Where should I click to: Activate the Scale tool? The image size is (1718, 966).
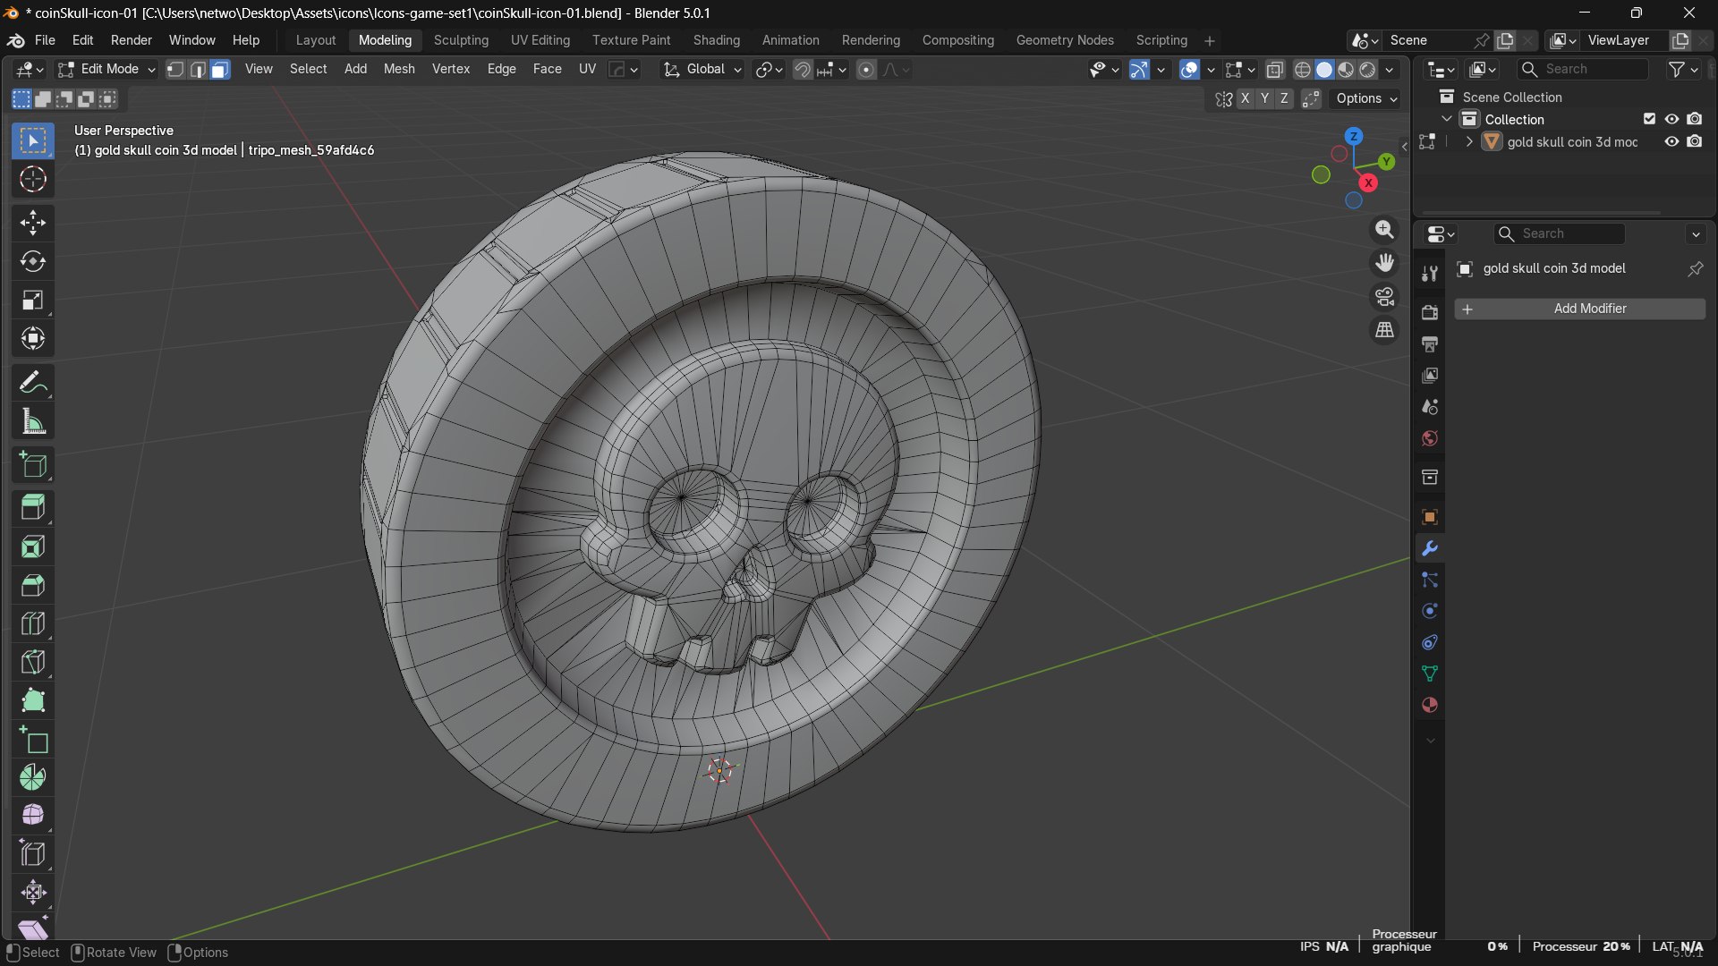(x=33, y=300)
